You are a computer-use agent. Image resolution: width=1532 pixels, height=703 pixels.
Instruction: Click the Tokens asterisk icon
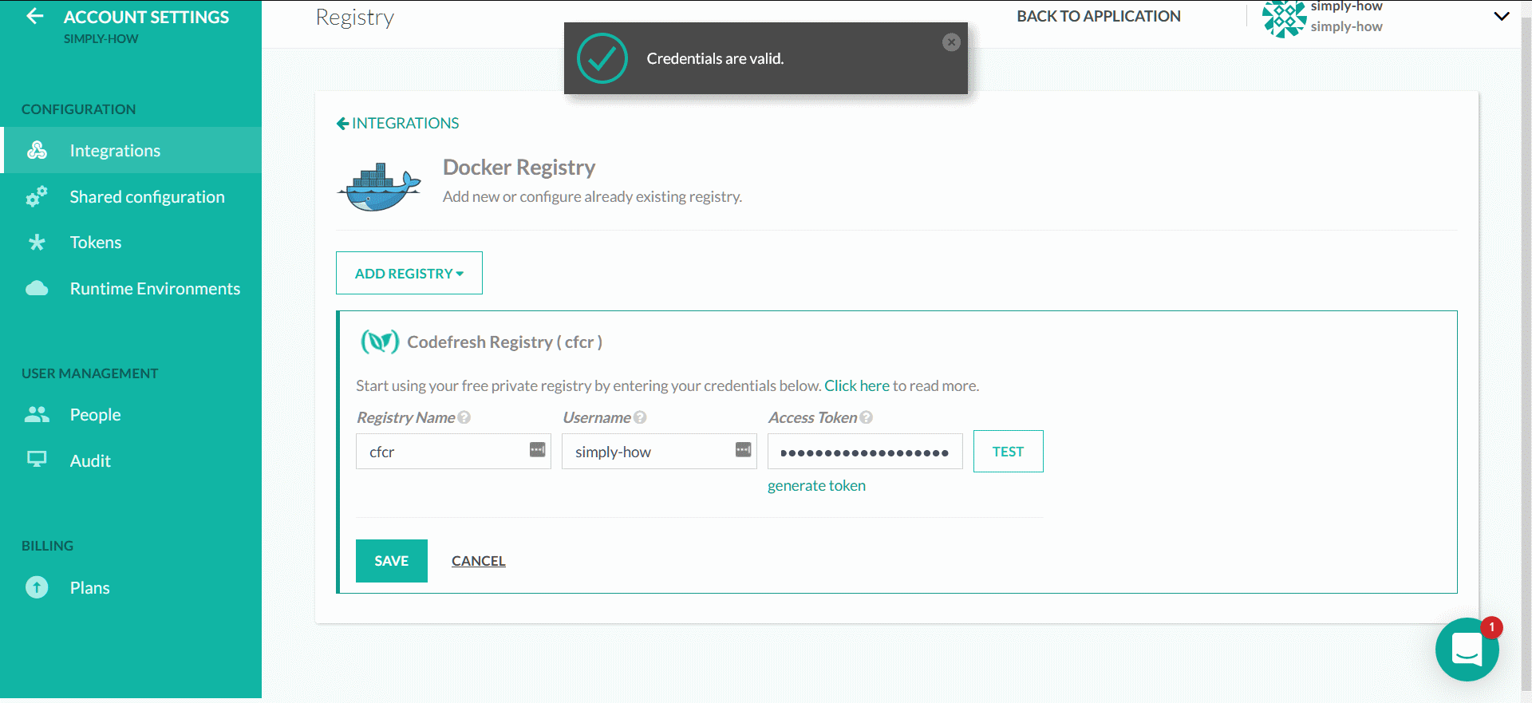(37, 243)
